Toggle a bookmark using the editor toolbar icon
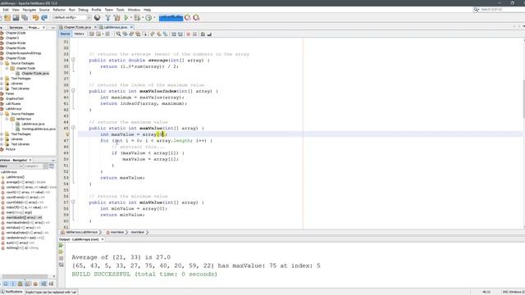This screenshot has width=525, height=295. click(166, 34)
